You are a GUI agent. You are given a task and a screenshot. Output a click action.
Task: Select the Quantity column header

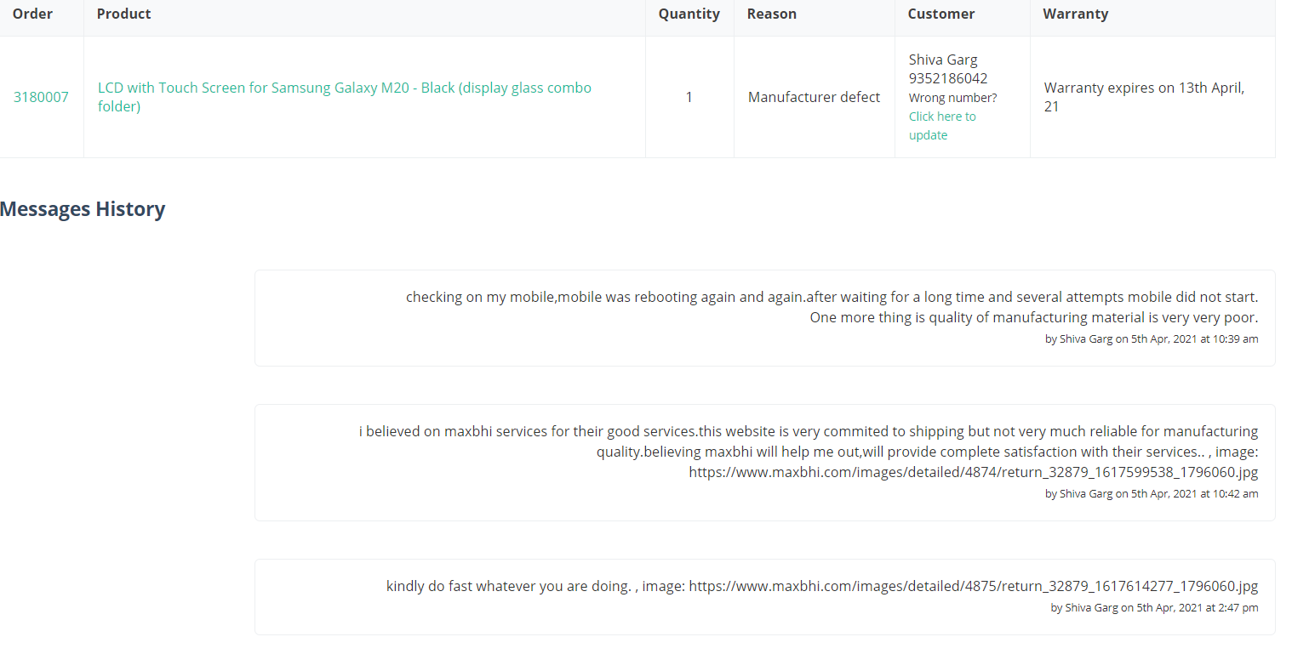tap(689, 14)
